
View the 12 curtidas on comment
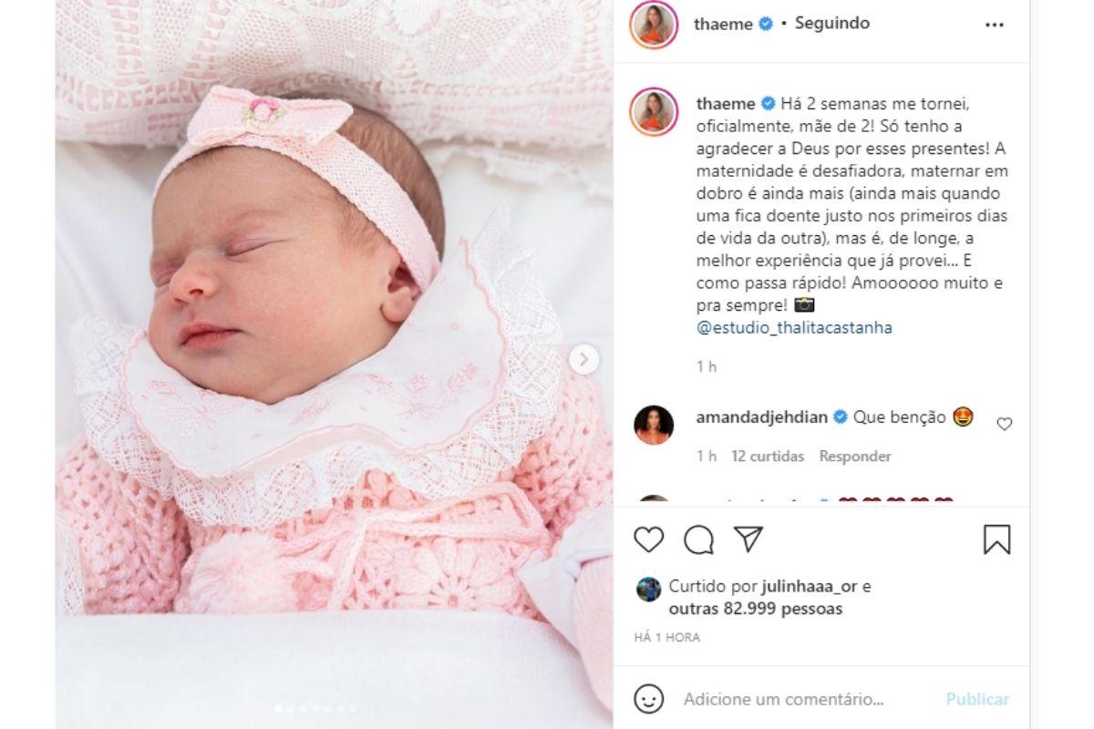click(x=768, y=457)
